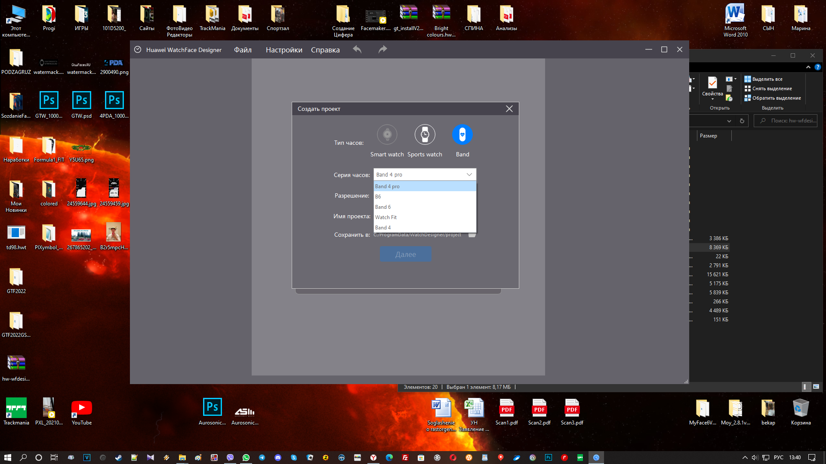
Task: Click the Размер column header
Action: (x=709, y=136)
